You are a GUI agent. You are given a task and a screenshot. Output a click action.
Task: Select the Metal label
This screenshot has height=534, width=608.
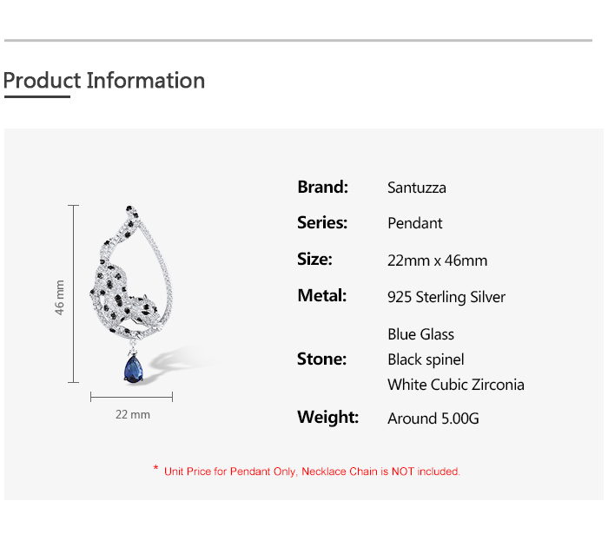(322, 296)
